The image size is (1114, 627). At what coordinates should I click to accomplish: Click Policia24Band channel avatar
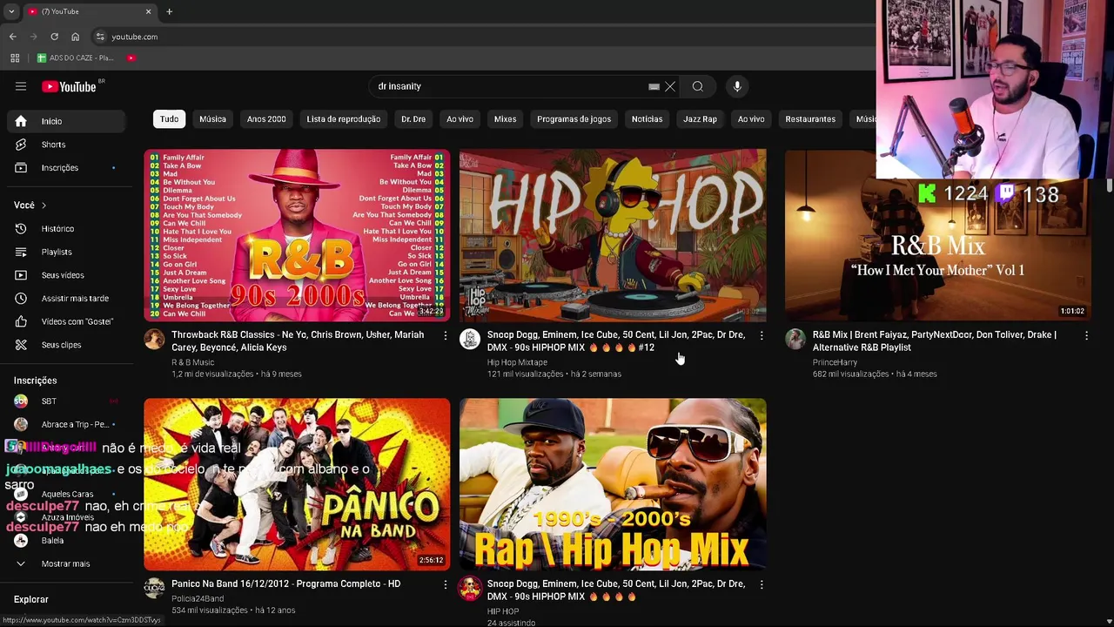[154, 588]
